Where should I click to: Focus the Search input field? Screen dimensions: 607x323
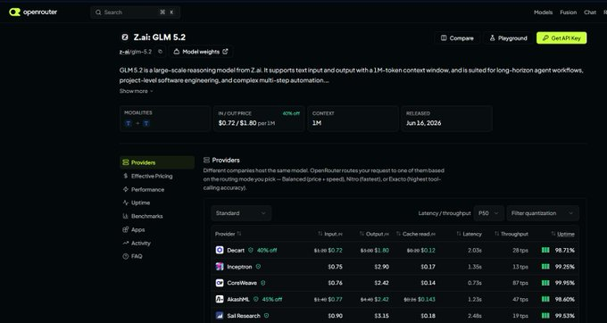pos(135,12)
